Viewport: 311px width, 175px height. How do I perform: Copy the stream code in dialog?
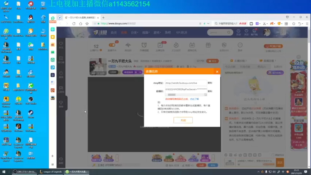click(x=210, y=91)
